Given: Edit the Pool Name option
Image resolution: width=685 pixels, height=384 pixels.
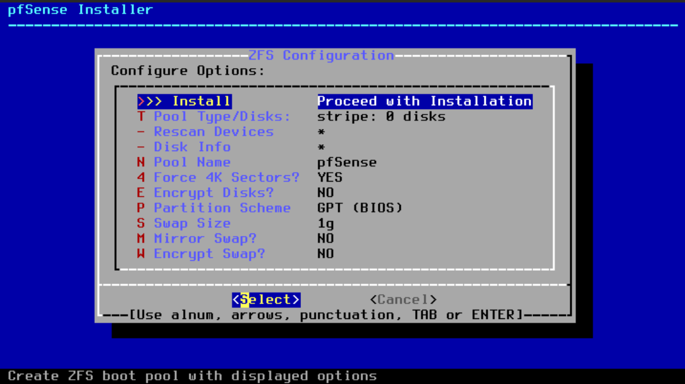Looking at the screenshot, I should coord(192,162).
